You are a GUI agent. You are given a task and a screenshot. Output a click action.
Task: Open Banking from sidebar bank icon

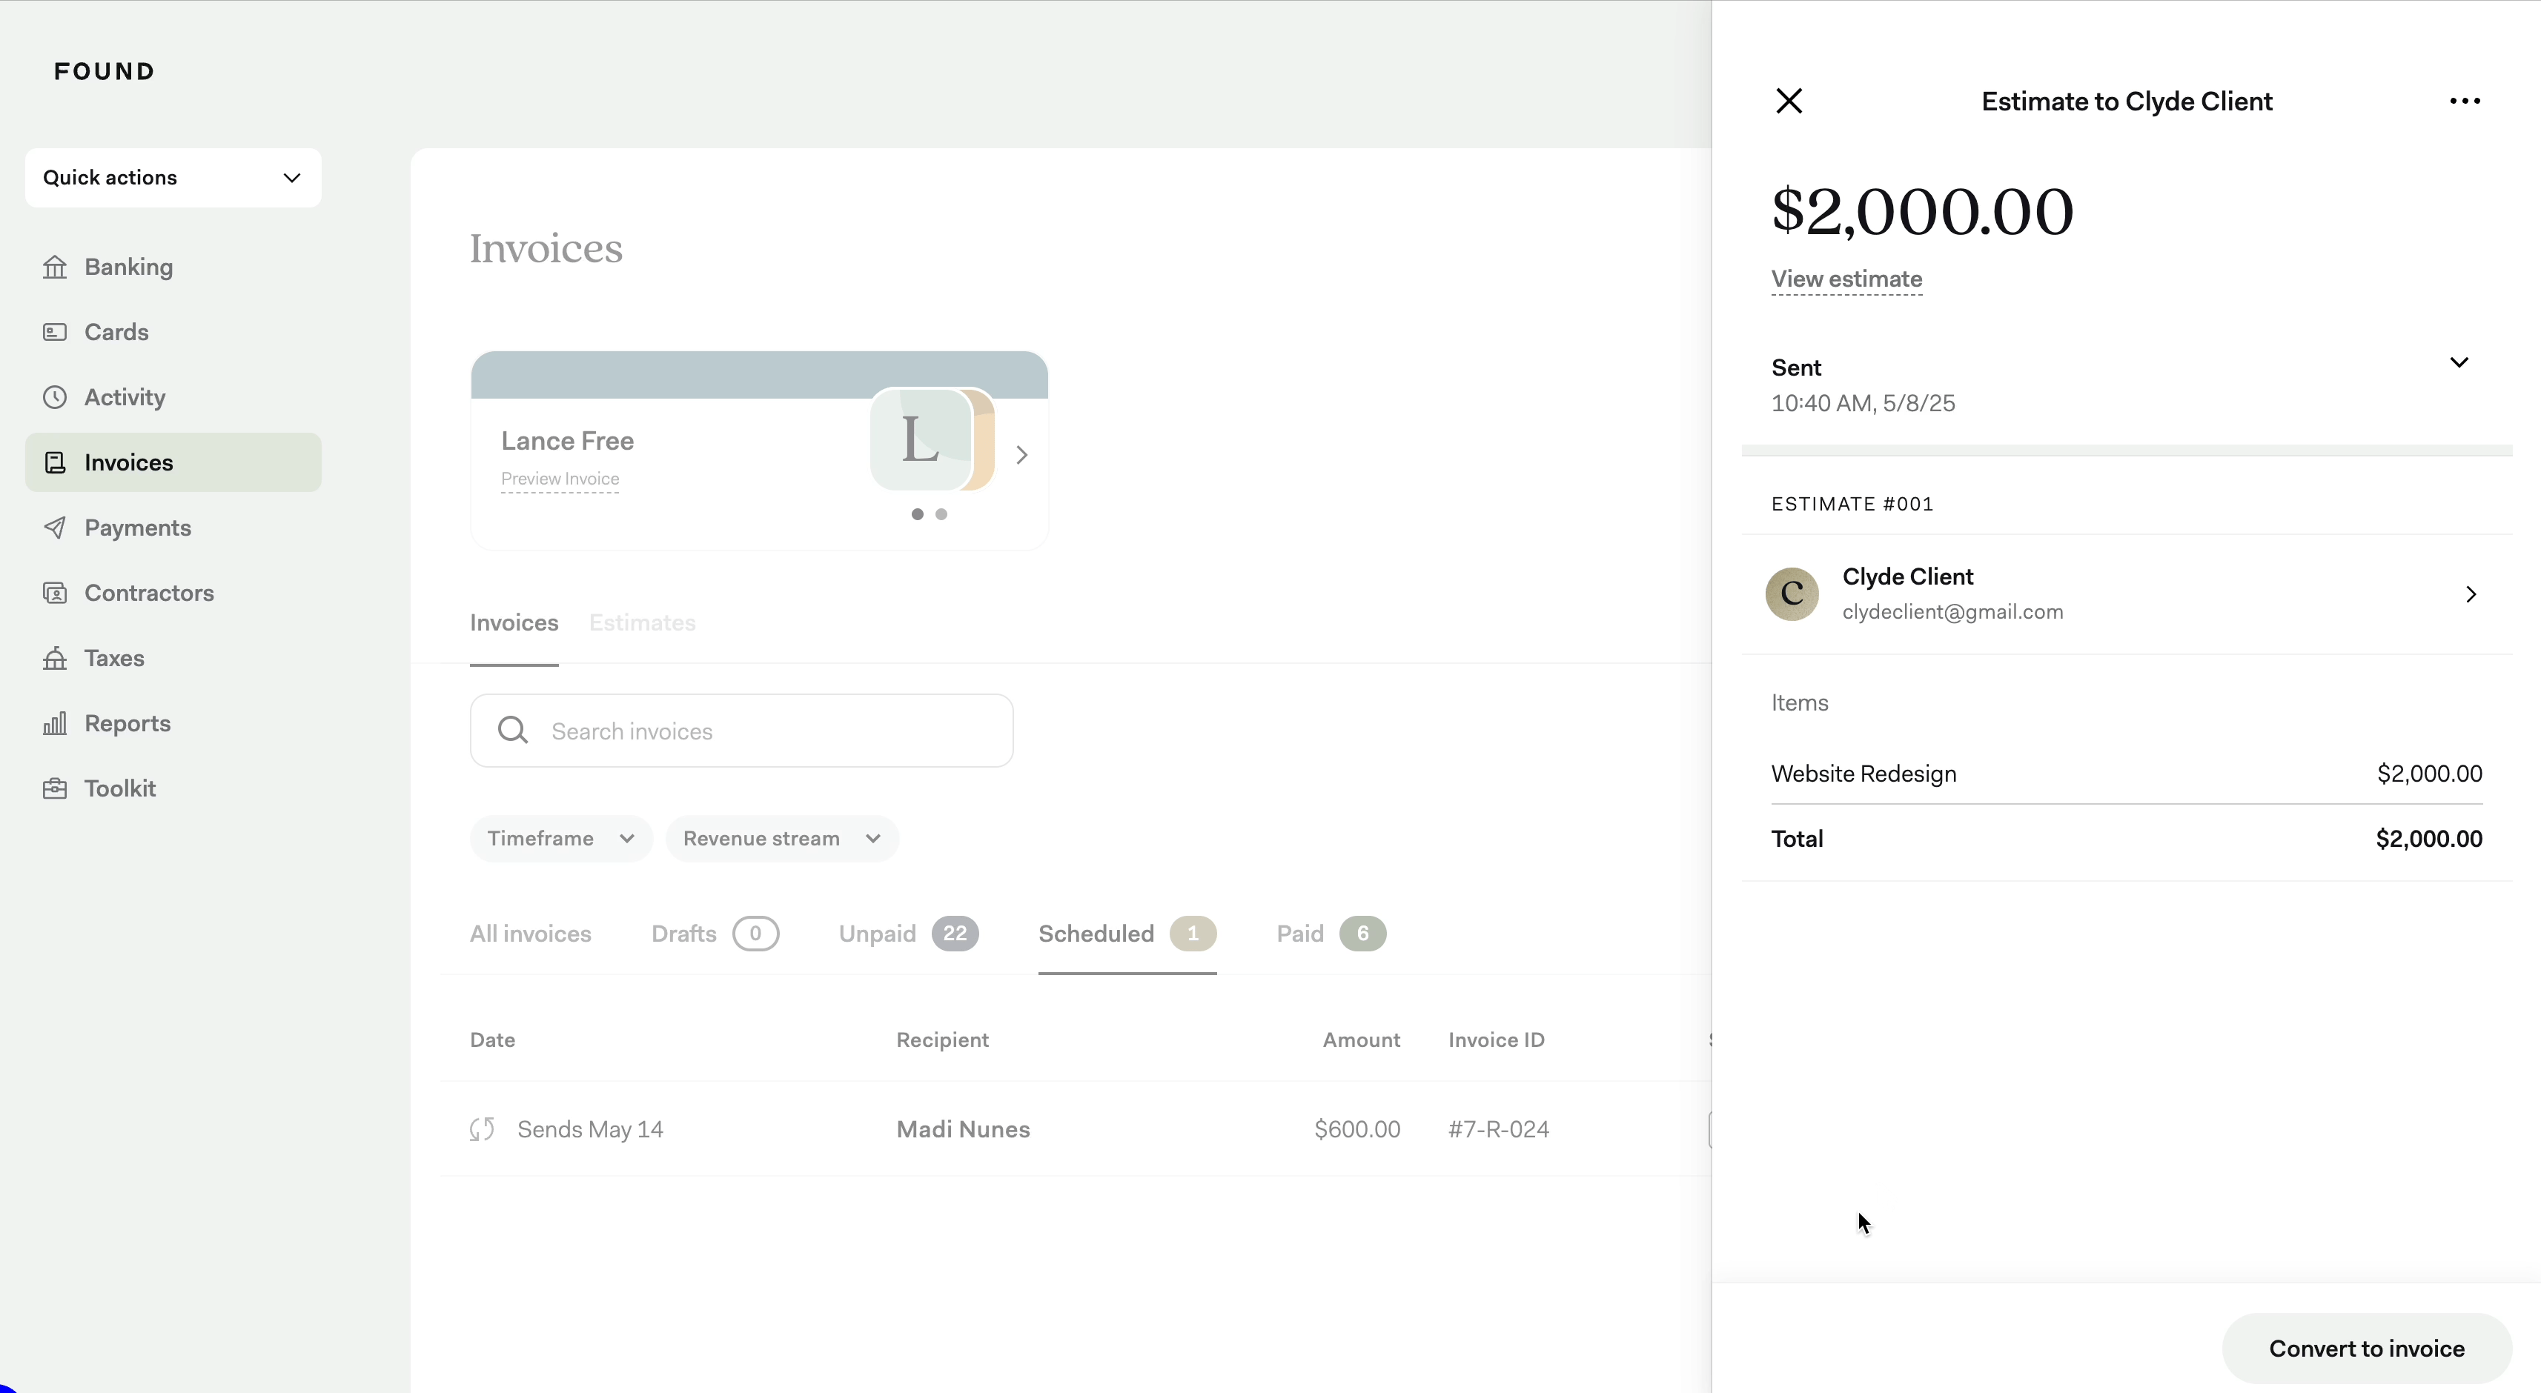coord(56,267)
